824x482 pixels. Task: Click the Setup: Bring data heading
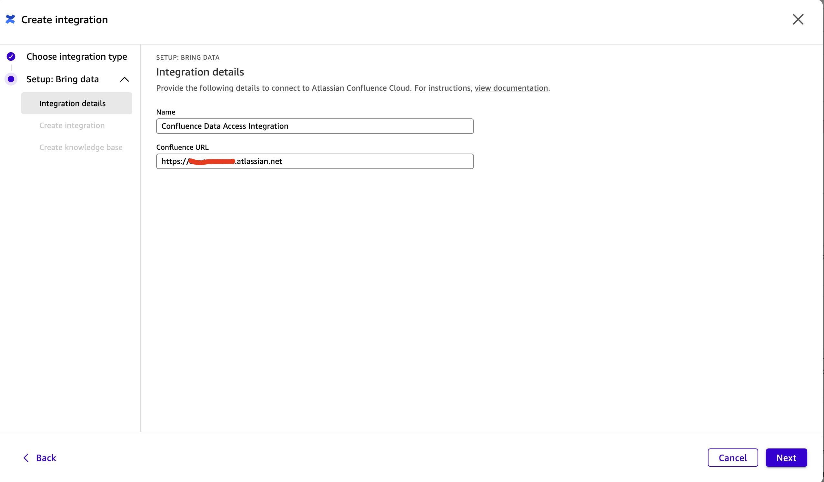(63, 79)
